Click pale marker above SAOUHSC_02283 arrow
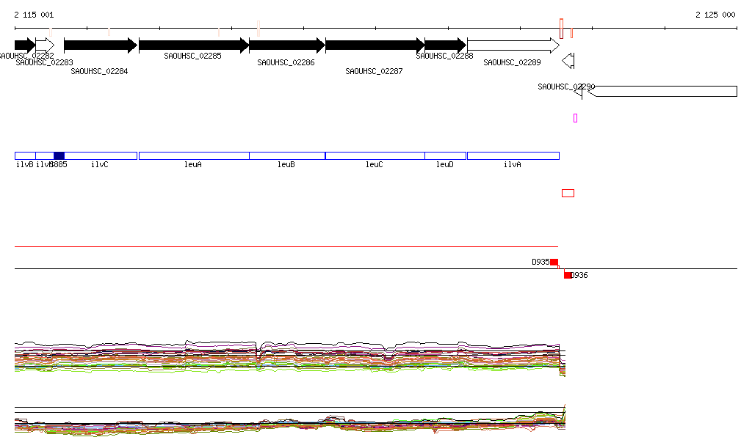Screen dimensions: 752x448 point(51,32)
